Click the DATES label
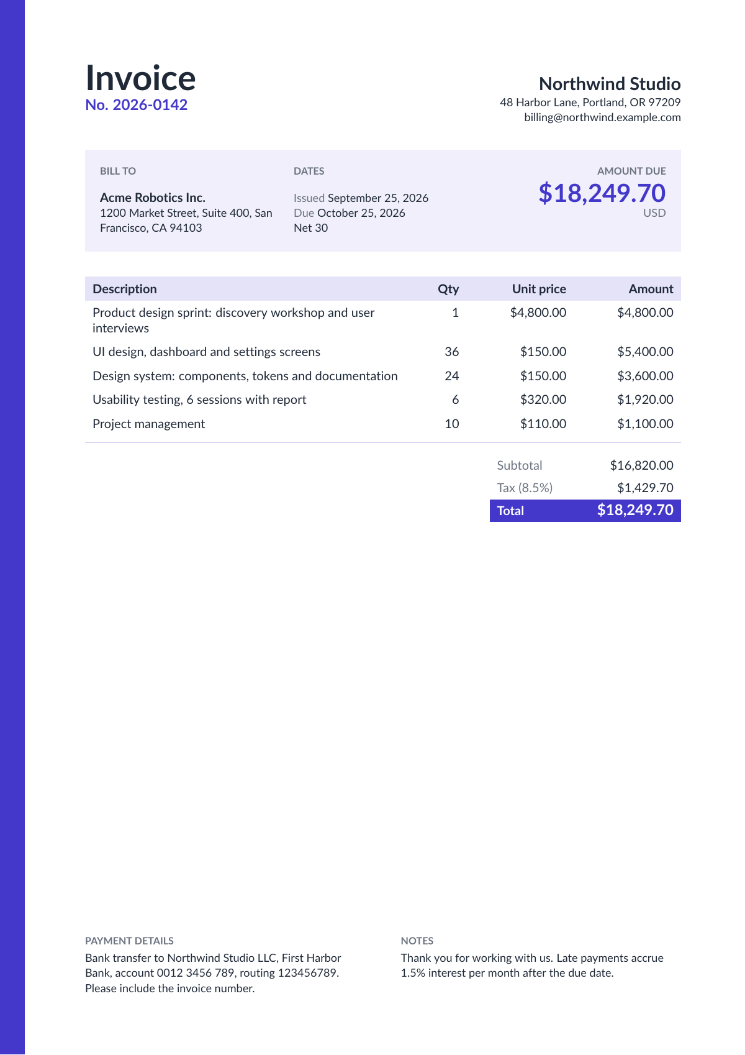Image resolution: width=745 pixels, height=1055 pixels. (x=309, y=171)
